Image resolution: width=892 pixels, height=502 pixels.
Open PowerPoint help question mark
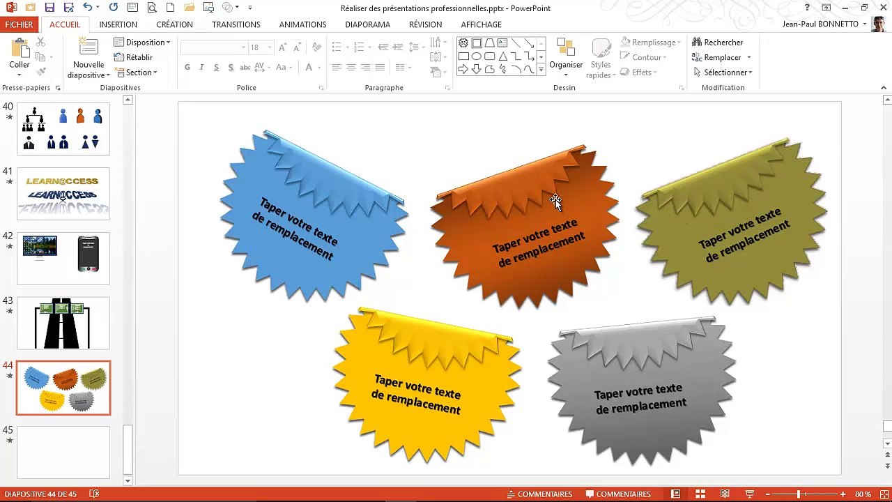(807, 8)
